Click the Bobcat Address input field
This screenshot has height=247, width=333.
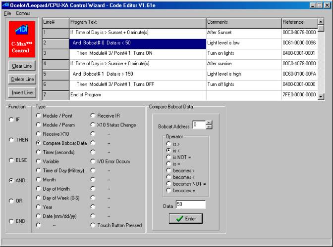(199, 125)
